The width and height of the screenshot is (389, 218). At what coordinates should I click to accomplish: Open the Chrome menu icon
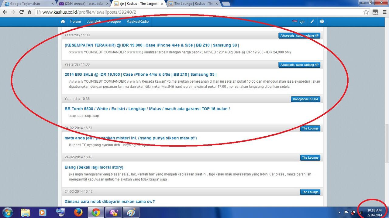(x=384, y=12)
